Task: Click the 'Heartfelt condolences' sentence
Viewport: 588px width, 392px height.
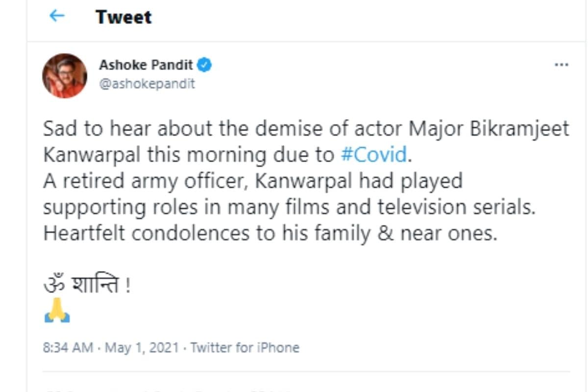Action: 270,233
